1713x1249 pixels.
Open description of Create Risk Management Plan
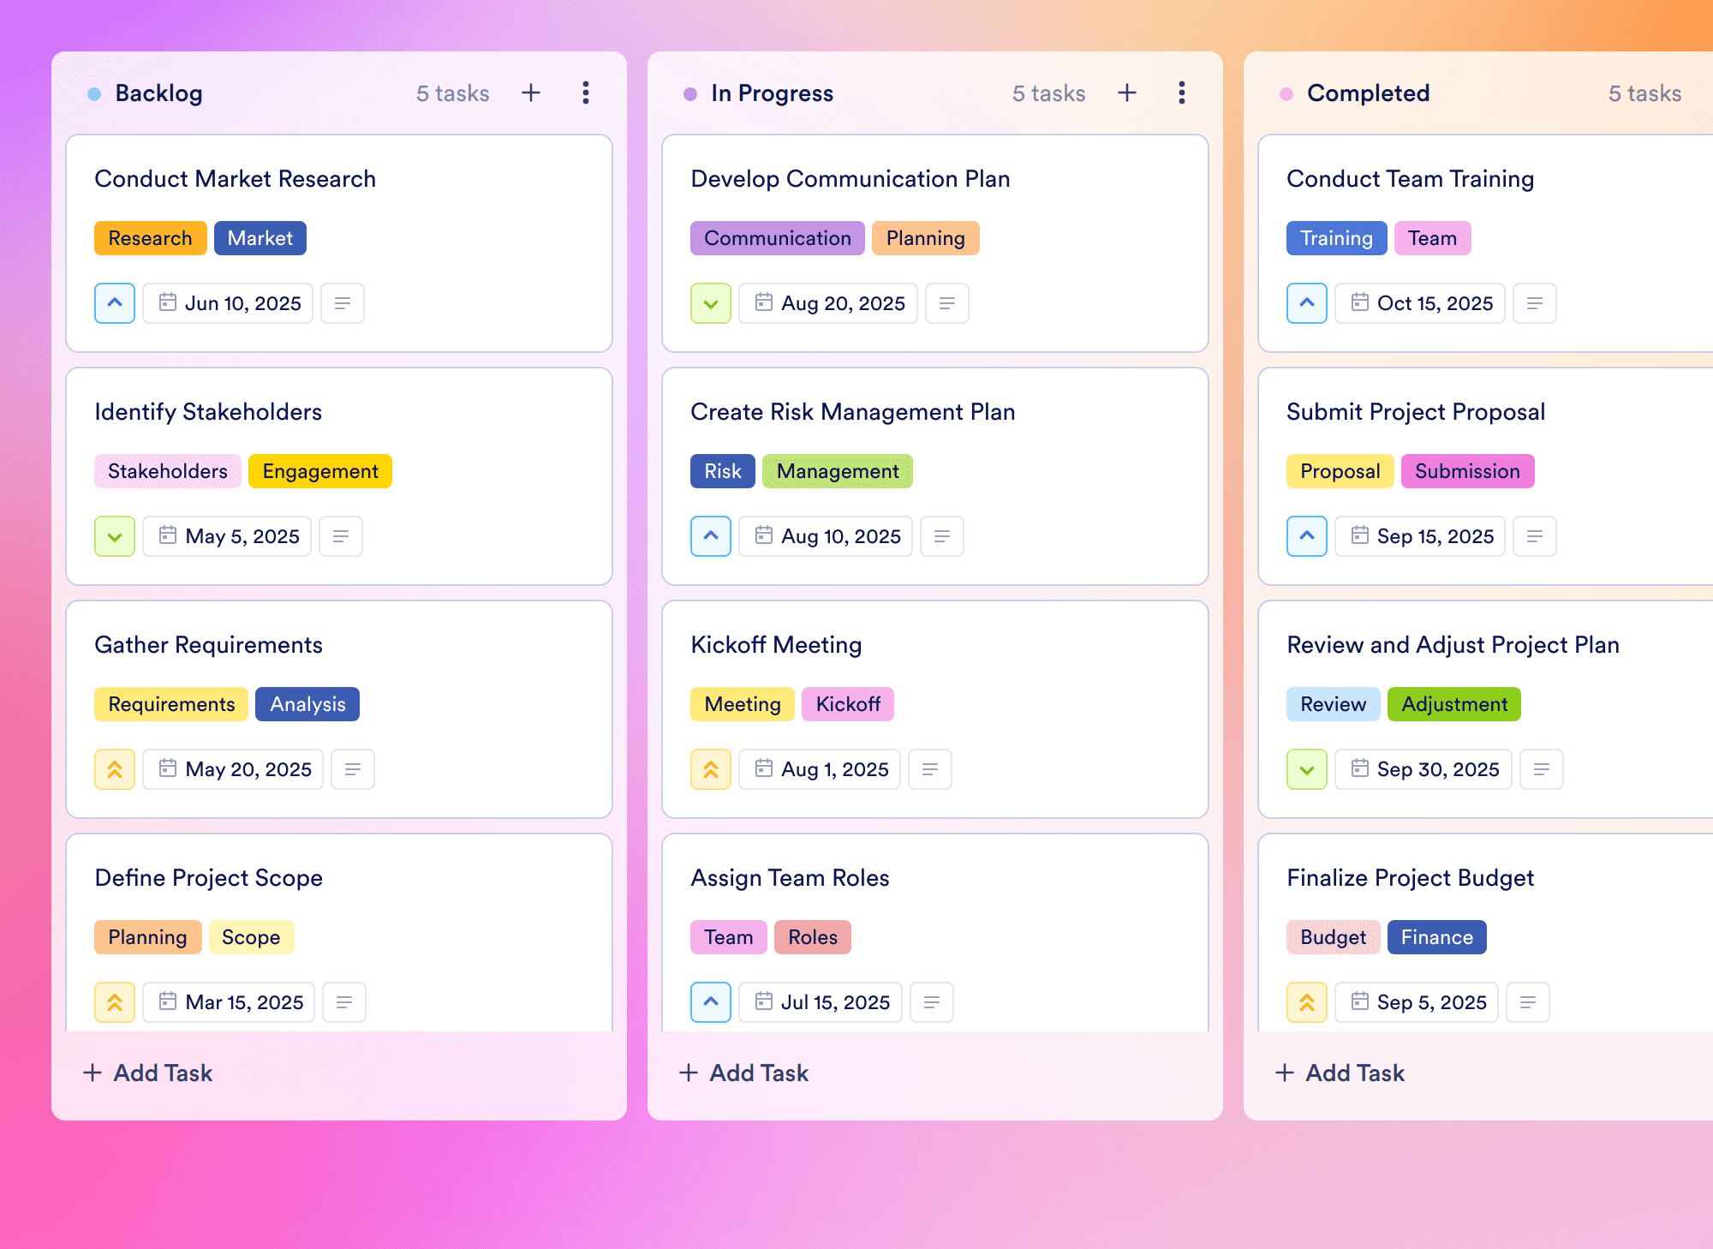click(942, 536)
